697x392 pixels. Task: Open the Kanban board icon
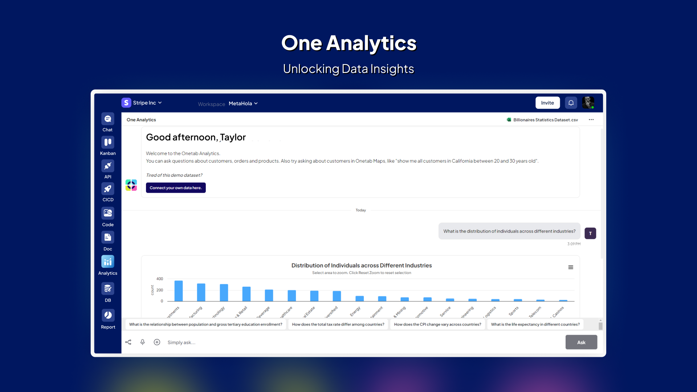point(107,142)
